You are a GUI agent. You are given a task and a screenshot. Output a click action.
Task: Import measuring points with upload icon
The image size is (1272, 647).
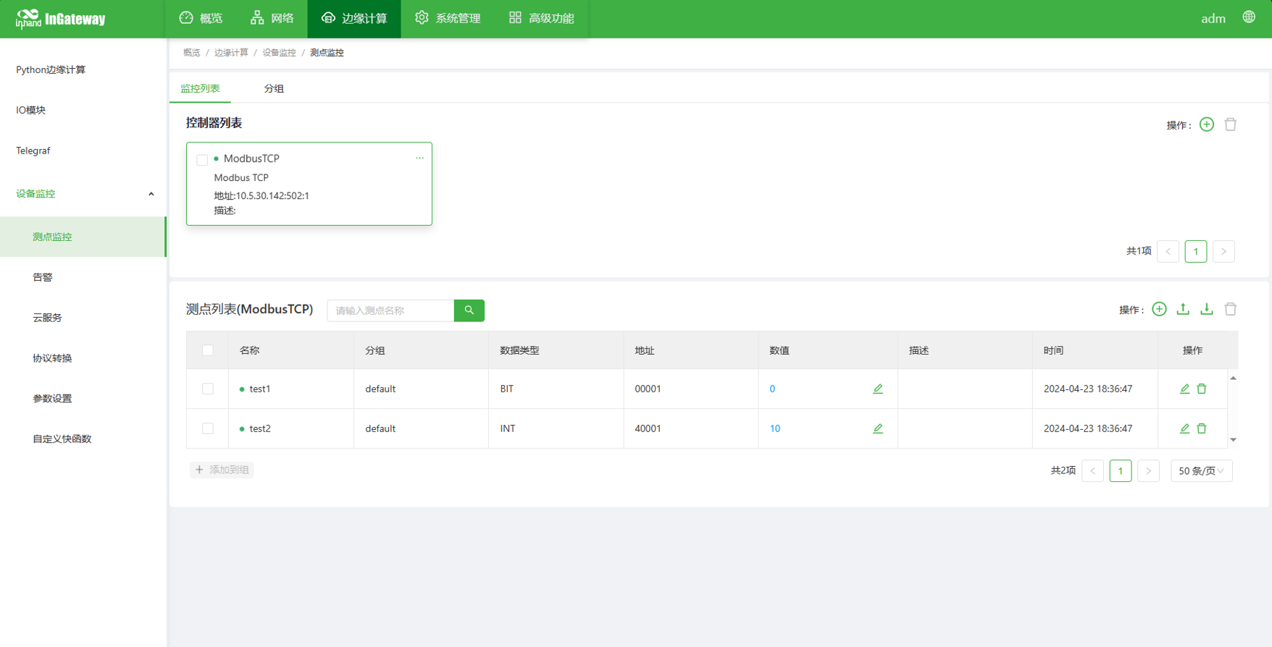click(1183, 309)
